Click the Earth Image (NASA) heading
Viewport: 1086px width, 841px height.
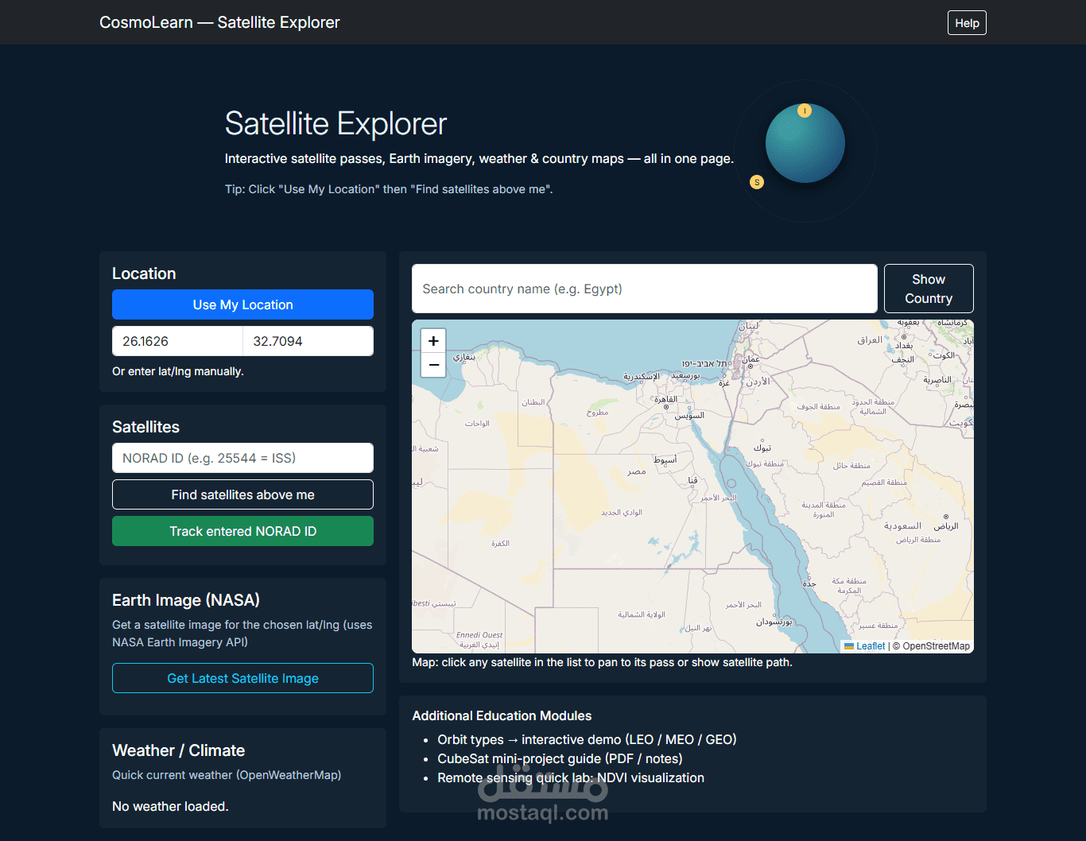(186, 600)
